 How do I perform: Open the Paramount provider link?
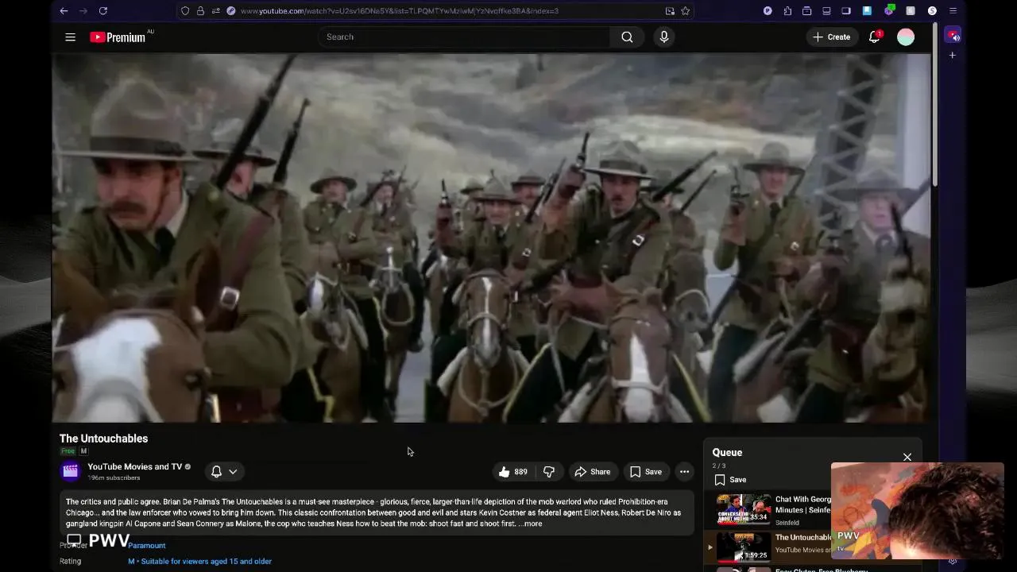pyautogui.click(x=147, y=546)
